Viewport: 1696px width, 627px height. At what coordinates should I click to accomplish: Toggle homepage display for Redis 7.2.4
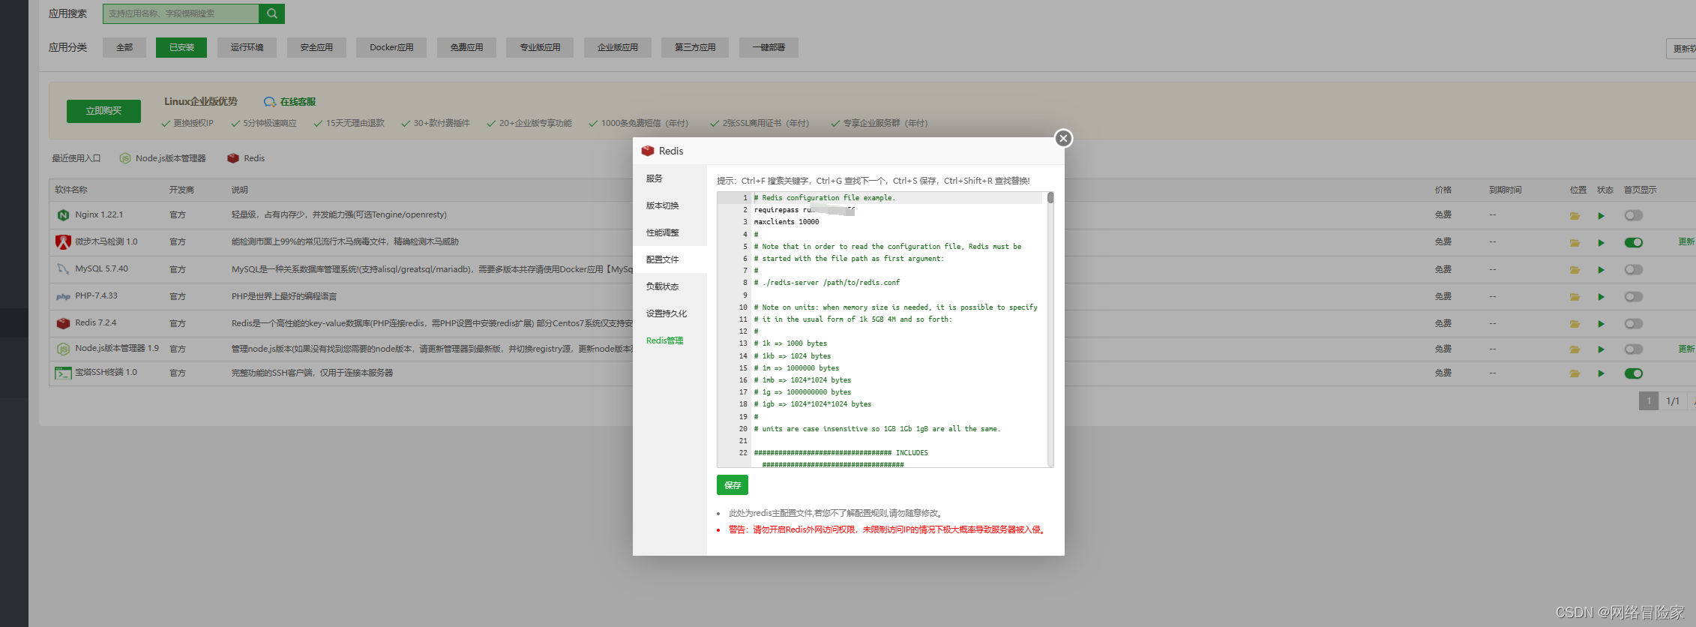(1634, 323)
